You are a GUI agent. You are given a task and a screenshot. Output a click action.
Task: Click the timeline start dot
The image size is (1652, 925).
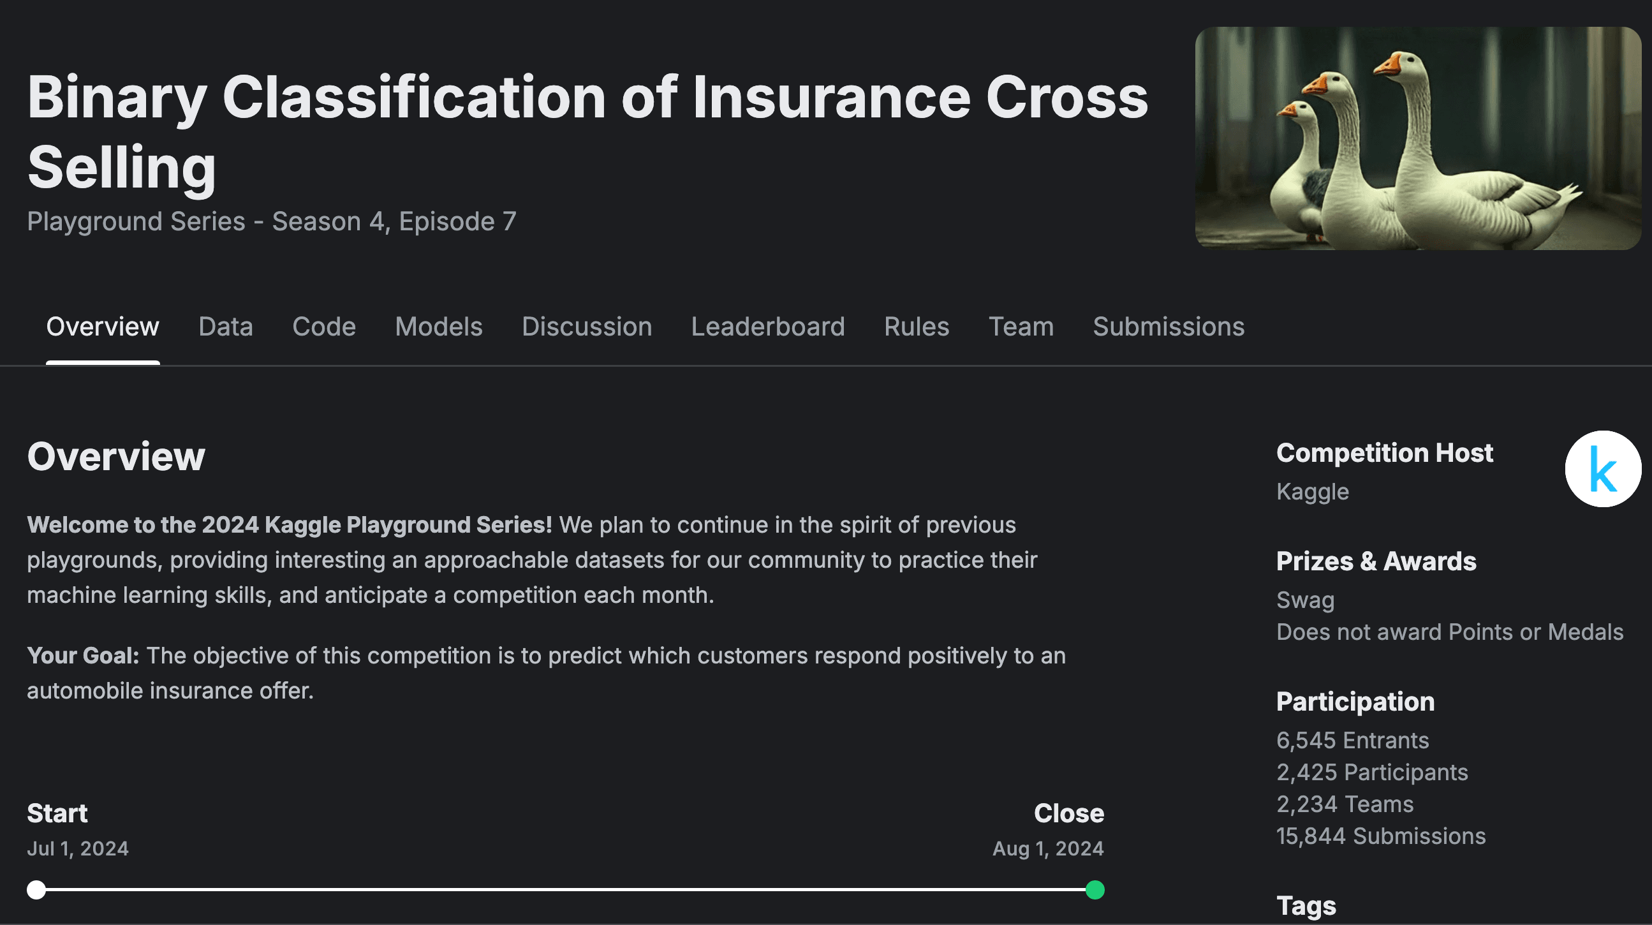36,890
